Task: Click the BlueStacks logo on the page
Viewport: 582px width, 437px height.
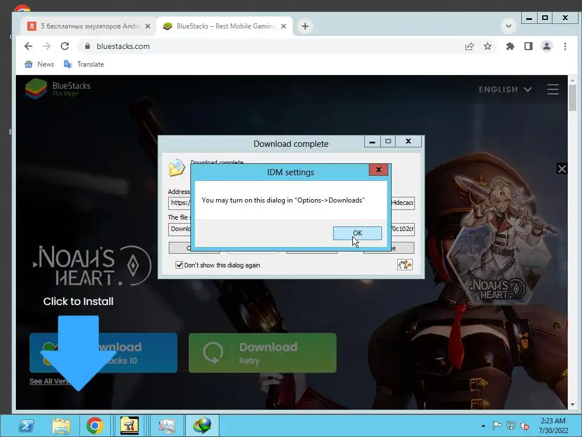Action: click(57, 89)
